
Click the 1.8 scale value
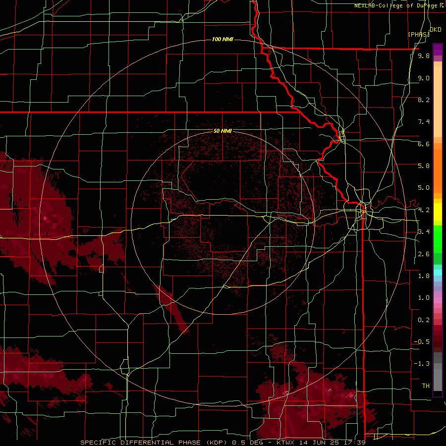point(424,276)
